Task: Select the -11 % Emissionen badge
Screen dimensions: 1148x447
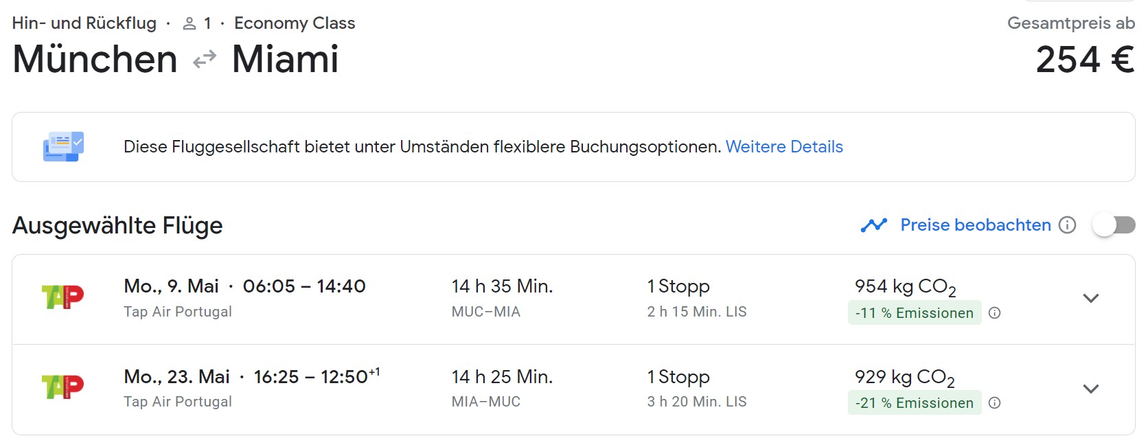Action: coord(915,313)
